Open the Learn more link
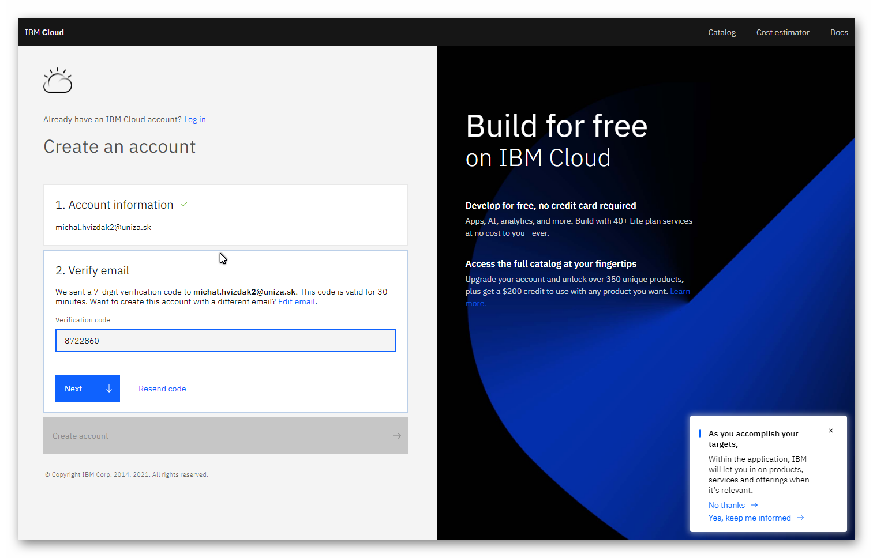 (679, 292)
